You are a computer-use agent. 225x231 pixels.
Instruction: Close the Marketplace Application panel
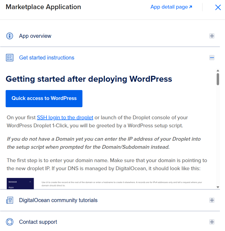(x=218, y=7)
